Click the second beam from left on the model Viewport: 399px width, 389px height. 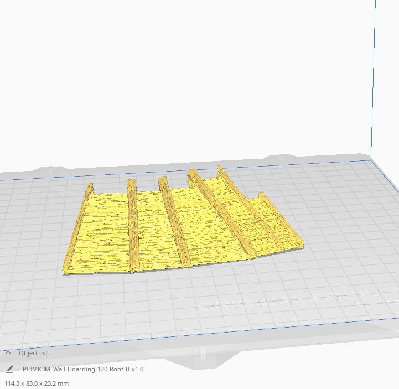pos(132,227)
